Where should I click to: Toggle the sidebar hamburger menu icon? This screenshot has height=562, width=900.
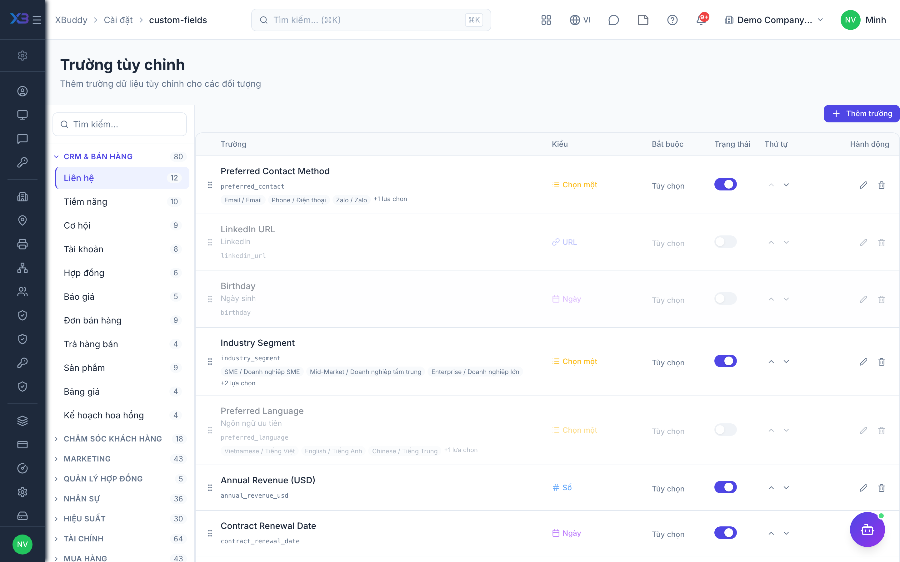tap(37, 20)
